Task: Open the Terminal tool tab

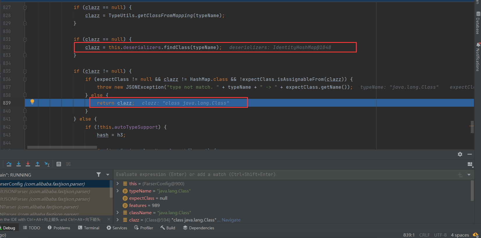Action: pos(88,228)
